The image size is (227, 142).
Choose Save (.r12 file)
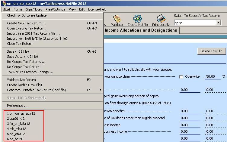53,51
